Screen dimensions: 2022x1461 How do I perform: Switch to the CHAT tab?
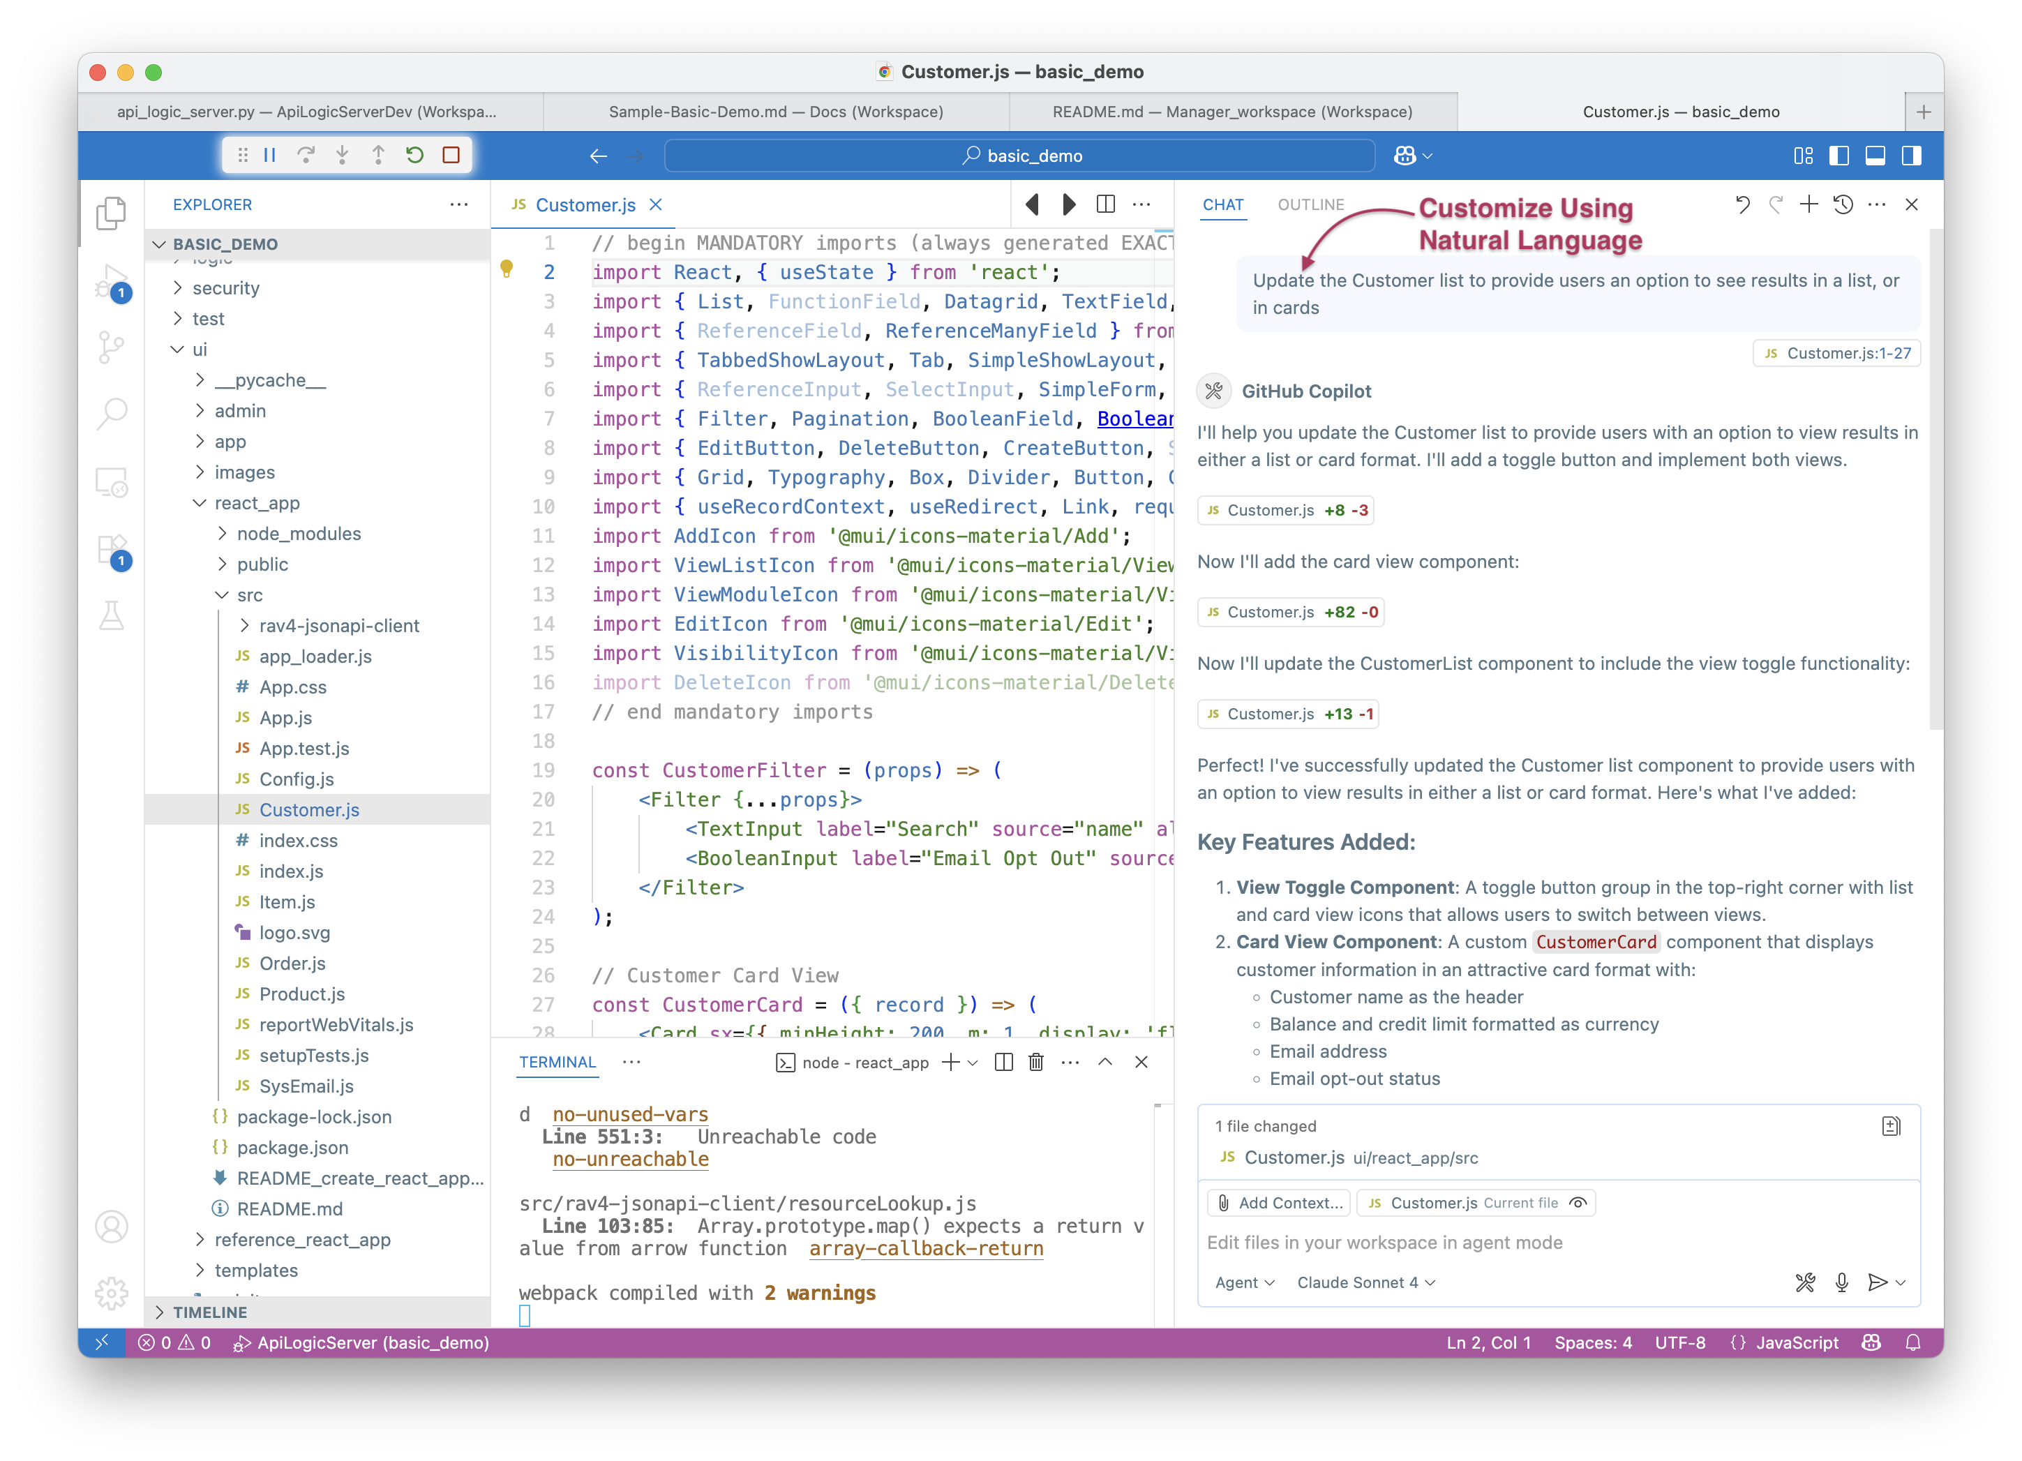point(1222,204)
